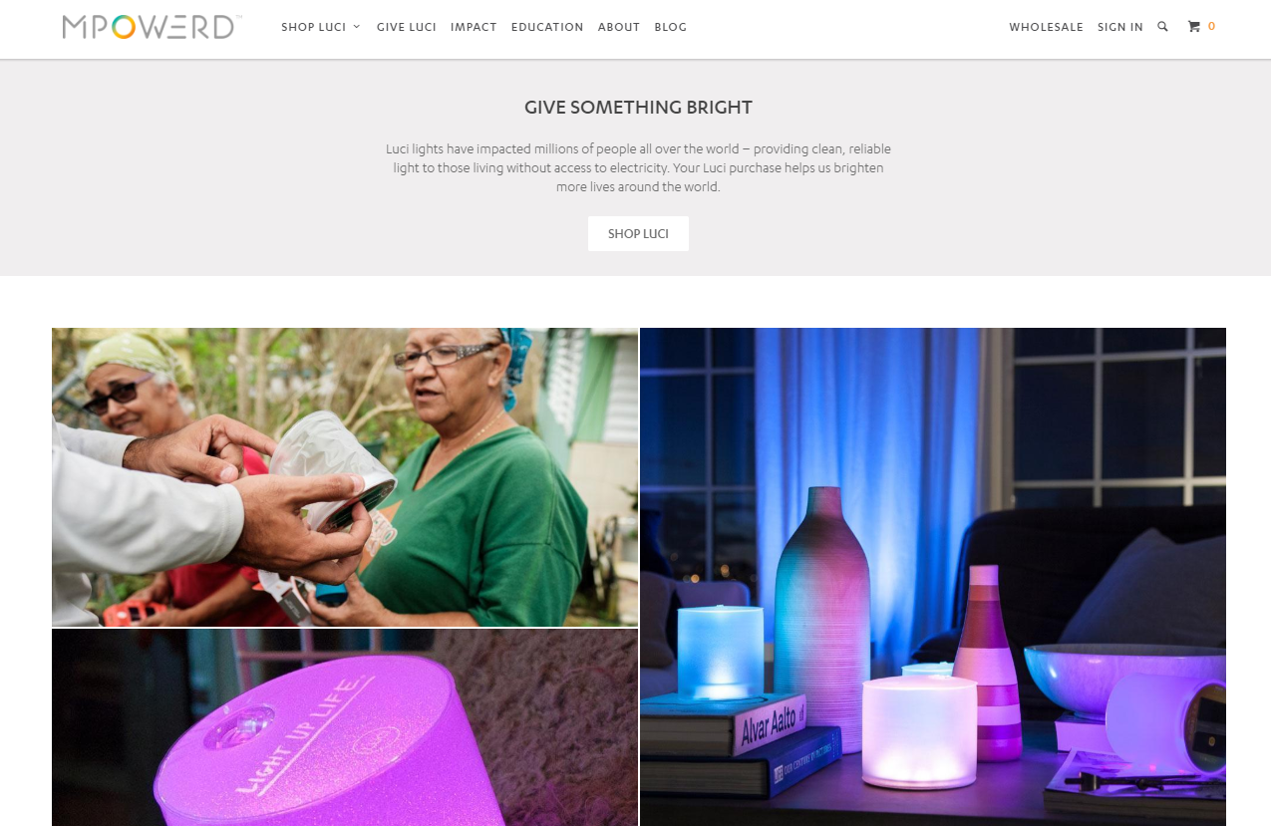
Task: Open the purple Light Up Life lantern image
Action: pos(345,727)
